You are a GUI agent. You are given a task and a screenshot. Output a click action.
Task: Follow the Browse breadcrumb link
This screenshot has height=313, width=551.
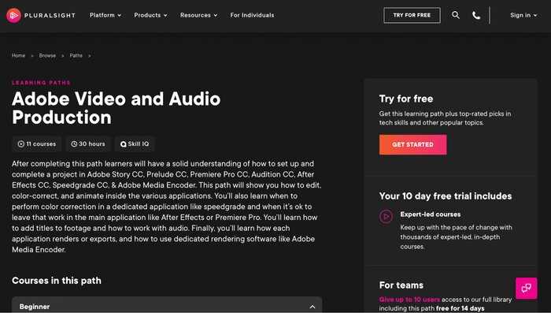(x=47, y=56)
